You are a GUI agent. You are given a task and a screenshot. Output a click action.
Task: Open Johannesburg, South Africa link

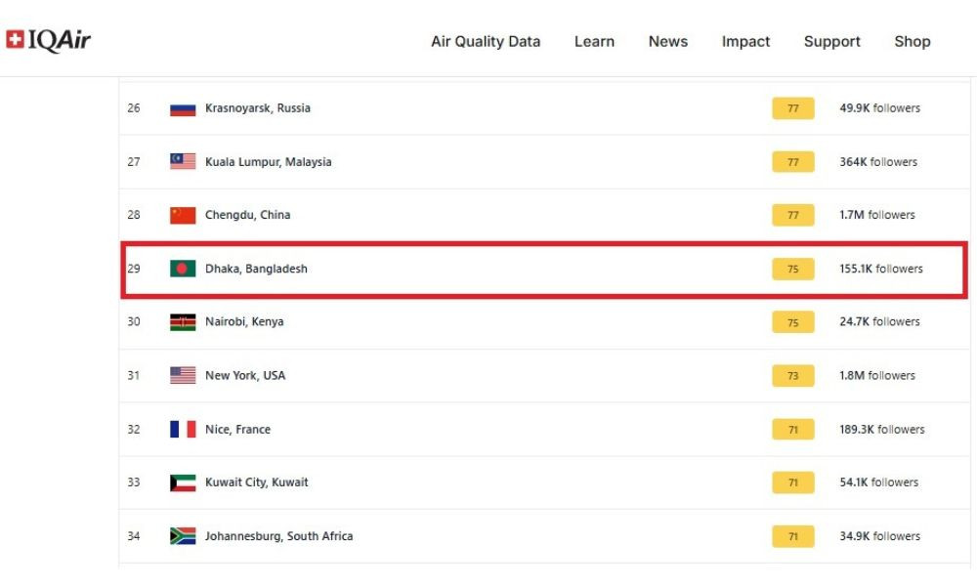[x=278, y=536]
